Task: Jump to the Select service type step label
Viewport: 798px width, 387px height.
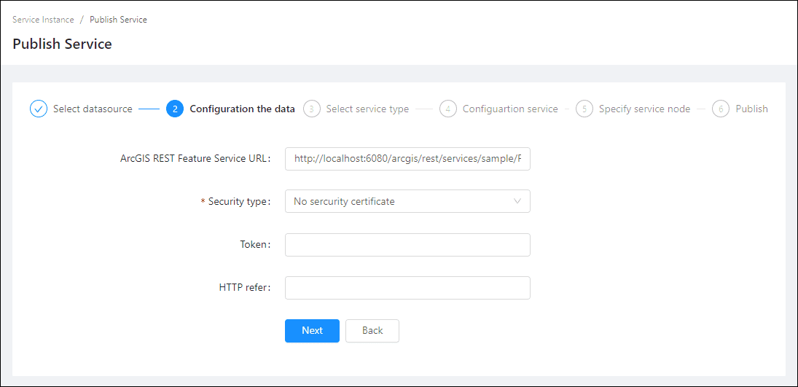Action: point(367,109)
